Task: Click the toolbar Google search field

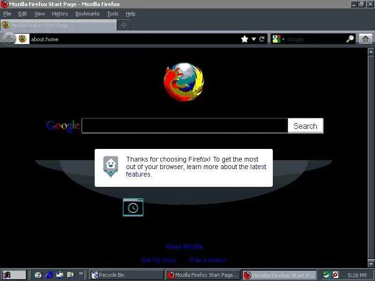Action: [x=315, y=39]
